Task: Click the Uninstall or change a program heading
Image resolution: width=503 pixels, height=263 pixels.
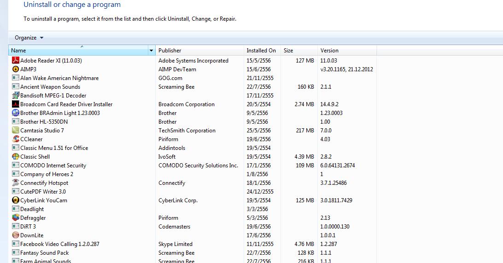Action: point(72,5)
